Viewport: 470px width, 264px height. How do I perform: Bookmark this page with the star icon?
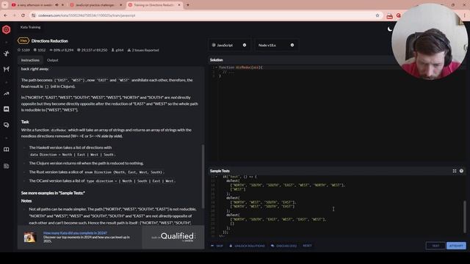(x=377, y=15)
